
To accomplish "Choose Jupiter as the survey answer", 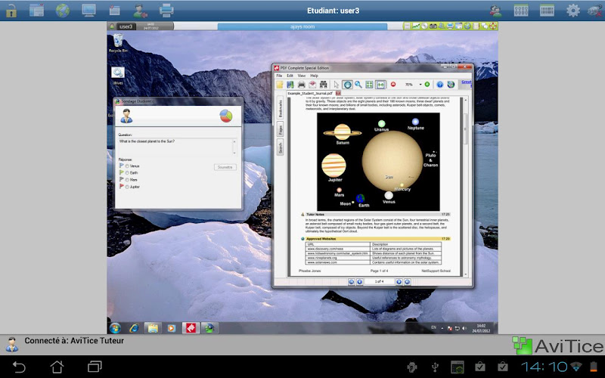I will point(127,186).
